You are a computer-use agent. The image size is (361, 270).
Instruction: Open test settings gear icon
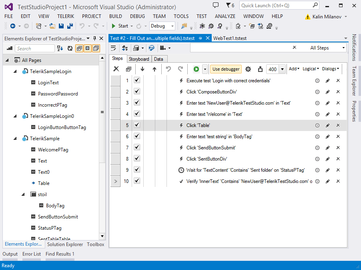[248, 69]
